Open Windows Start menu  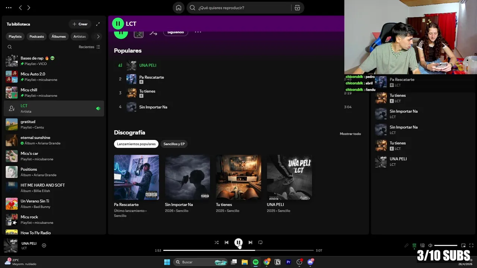tap(167, 262)
